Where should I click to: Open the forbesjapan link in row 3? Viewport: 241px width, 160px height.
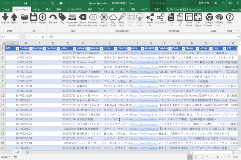point(145,58)
